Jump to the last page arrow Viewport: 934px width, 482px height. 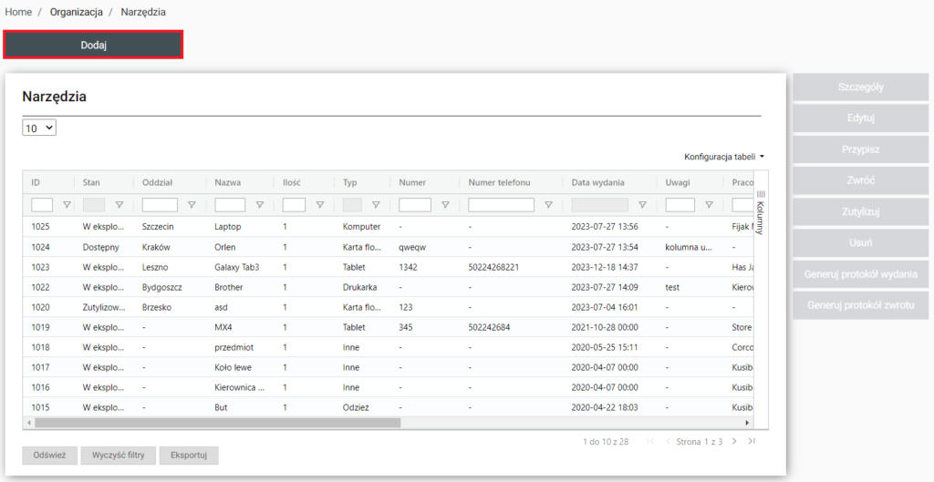click(752, 441)
